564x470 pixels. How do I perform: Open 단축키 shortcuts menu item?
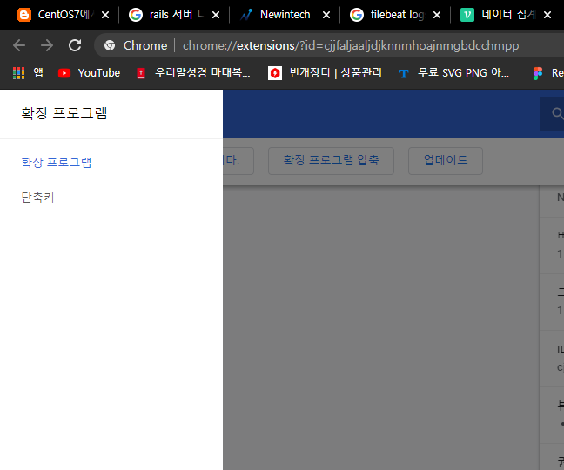(x=37, y=198)
